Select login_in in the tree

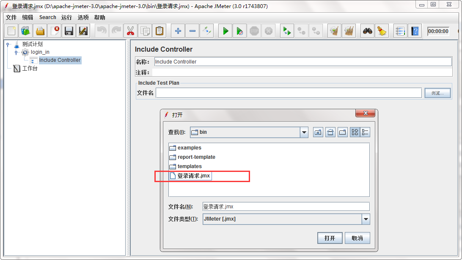(x=40, y=52)
